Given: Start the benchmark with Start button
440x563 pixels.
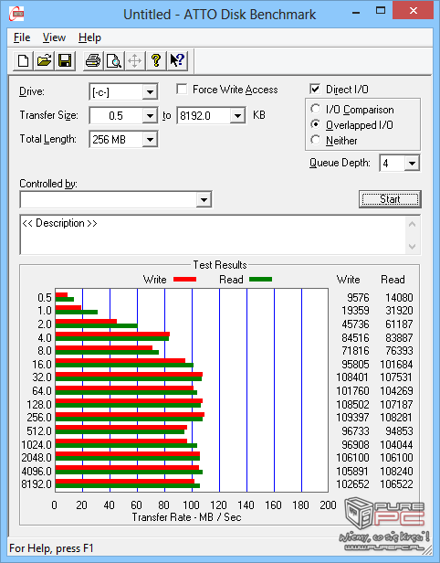Looking at the screenshot, I should click(x=390, y=199).
